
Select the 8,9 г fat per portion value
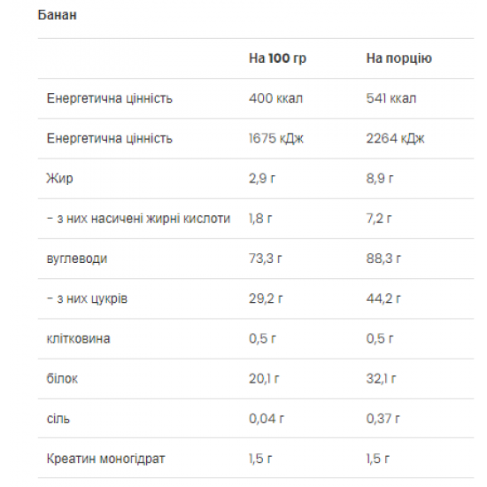(x=380, y=179)
